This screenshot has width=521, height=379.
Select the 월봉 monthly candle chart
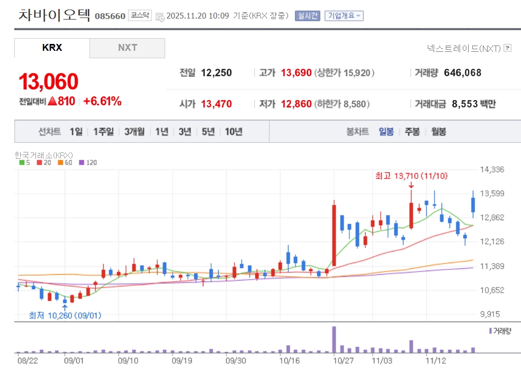point(438,132)
